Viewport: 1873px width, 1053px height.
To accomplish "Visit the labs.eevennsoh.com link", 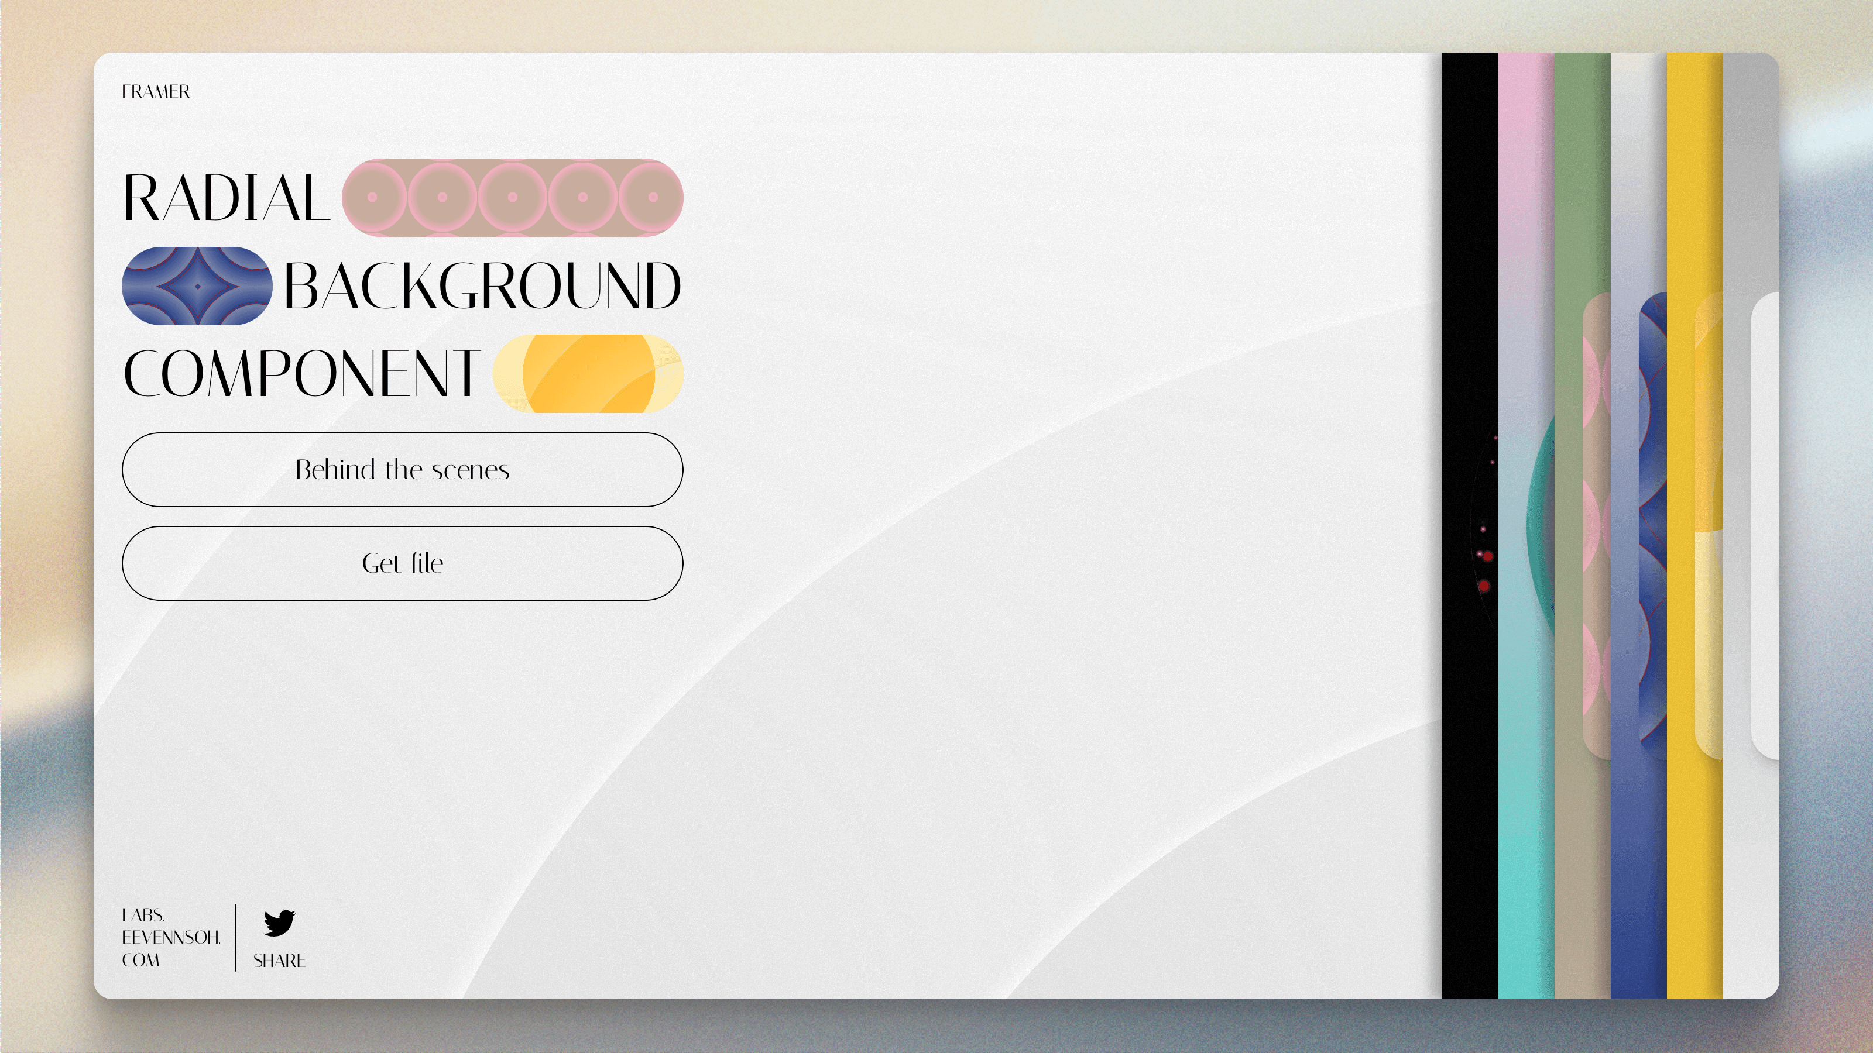I will pos(170,937).
